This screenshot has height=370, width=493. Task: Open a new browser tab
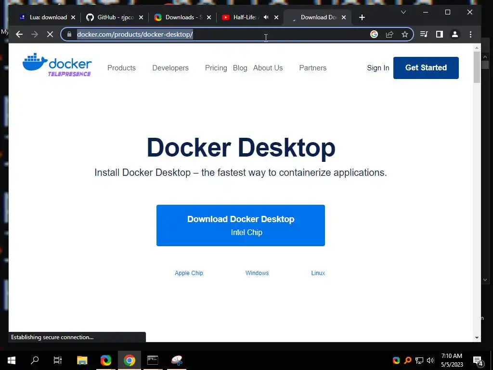click(x=362, y=17)
